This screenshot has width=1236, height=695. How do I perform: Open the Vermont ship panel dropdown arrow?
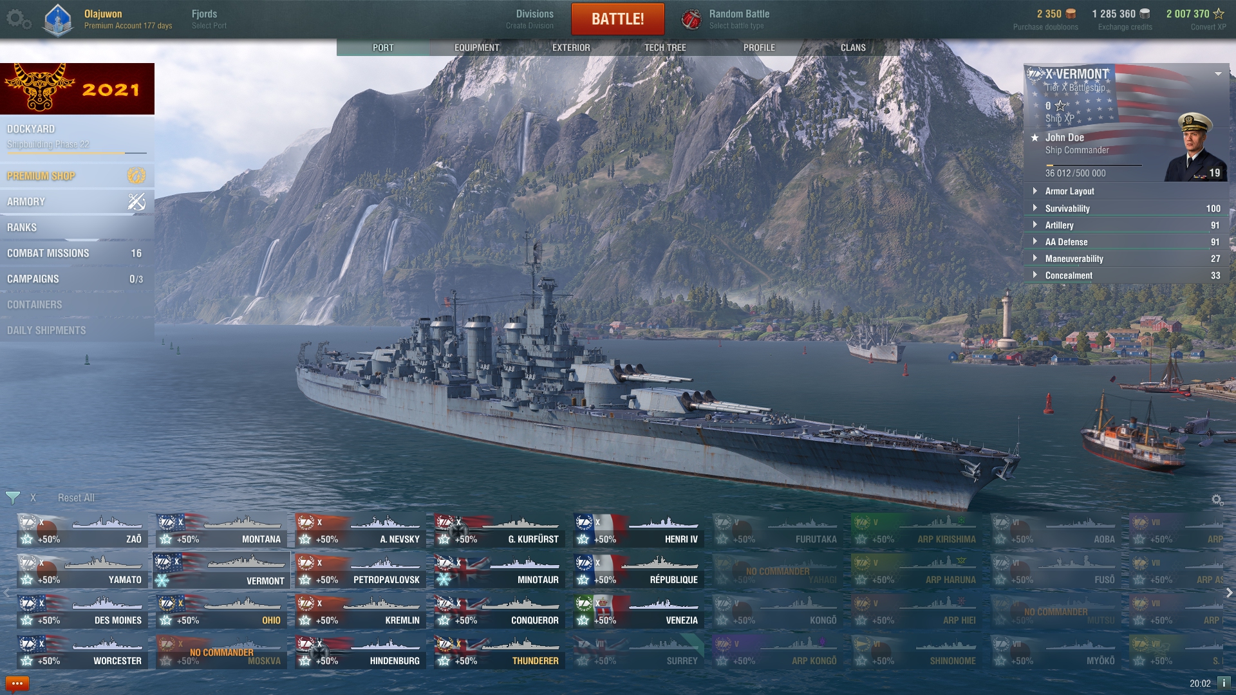(1218, 74)
